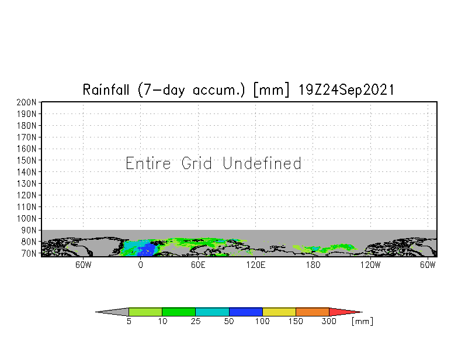Click the 100N latitude label
458x358 pixels.
pos(26,219)
